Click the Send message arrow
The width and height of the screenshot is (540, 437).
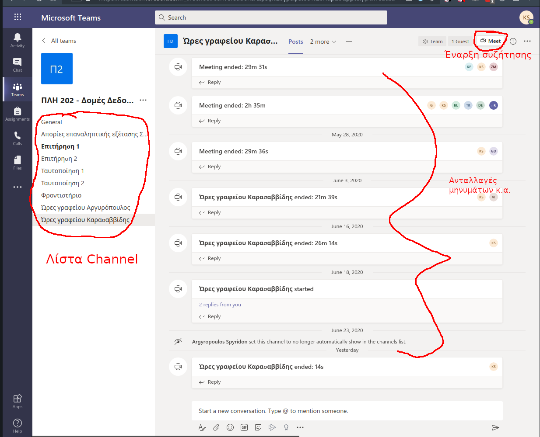495,427
